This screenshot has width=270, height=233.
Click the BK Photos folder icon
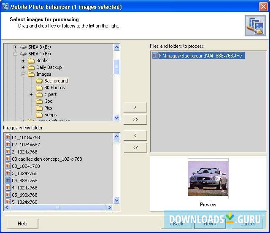click(x=39, y=88)
